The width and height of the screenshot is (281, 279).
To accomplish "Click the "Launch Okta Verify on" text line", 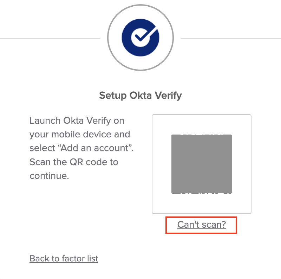I will [77, 121].
